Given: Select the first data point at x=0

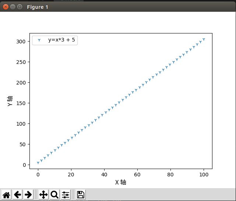Looking at the screenshot, I should [x=38, y=162].
